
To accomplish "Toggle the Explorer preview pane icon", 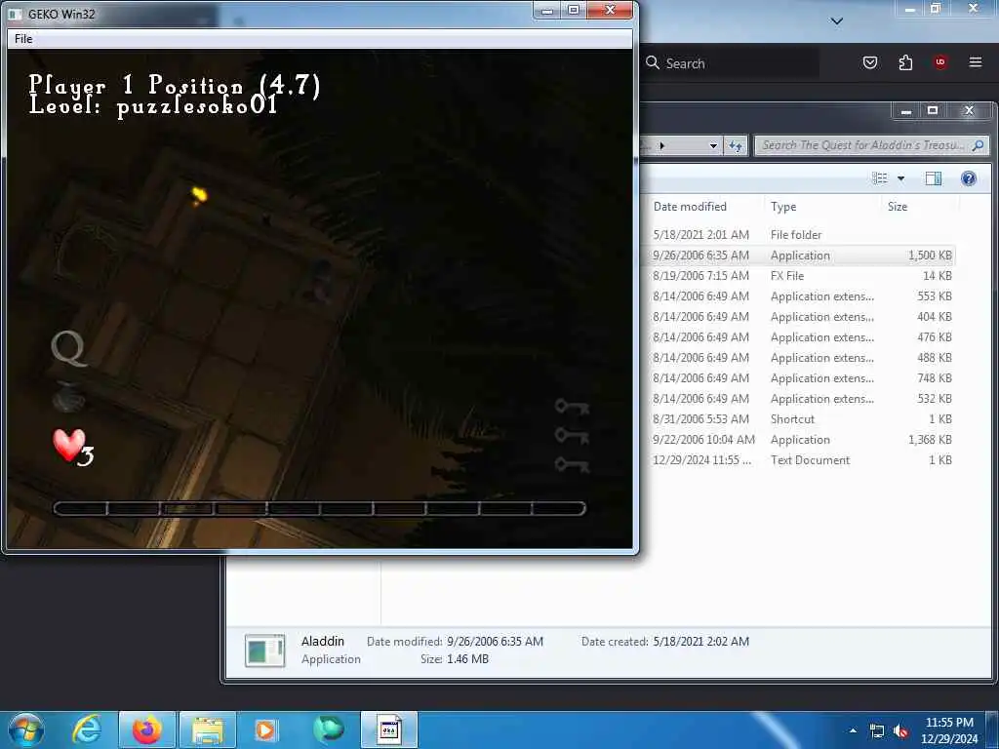I will coord(934,178).
